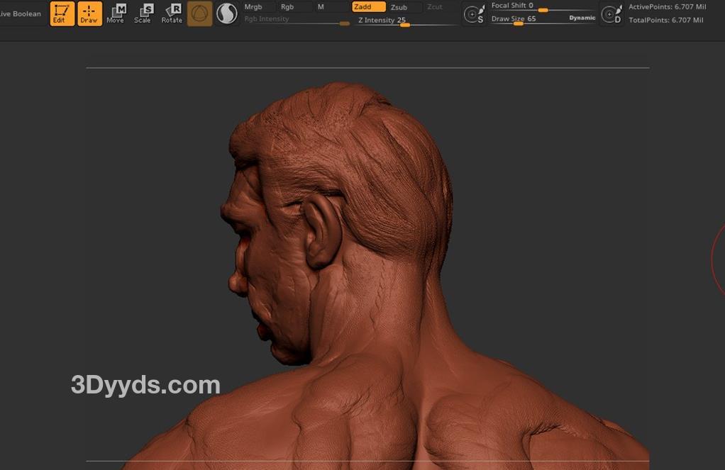Click the Dynamic draw size button
The height and width of the screenshot is (470, 725).
(582, 18)
